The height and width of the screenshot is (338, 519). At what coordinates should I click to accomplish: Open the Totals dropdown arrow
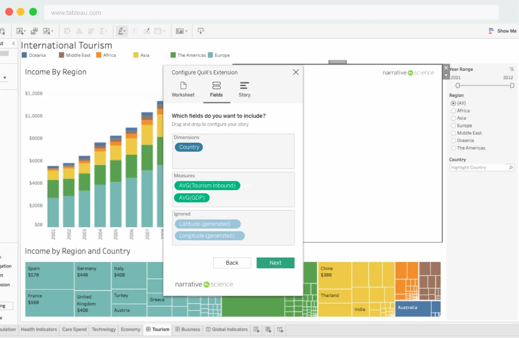(106, 31)
